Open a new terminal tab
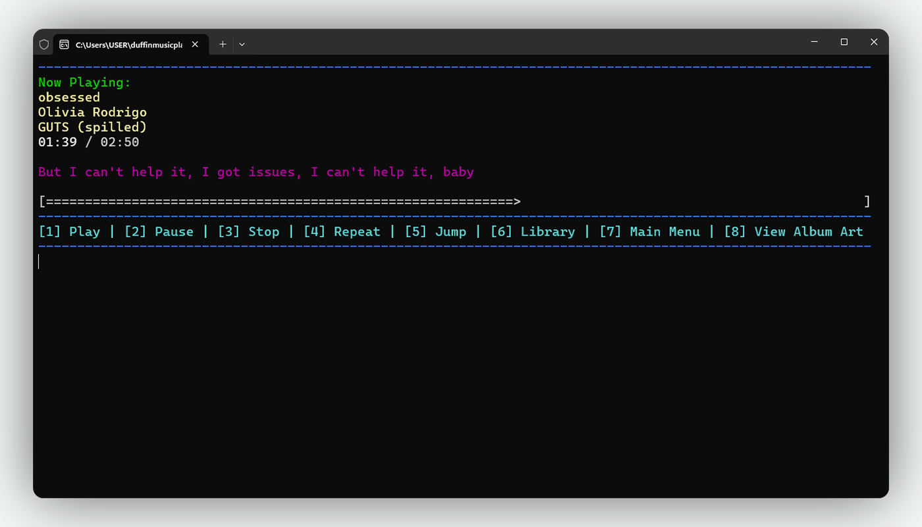 223,44
